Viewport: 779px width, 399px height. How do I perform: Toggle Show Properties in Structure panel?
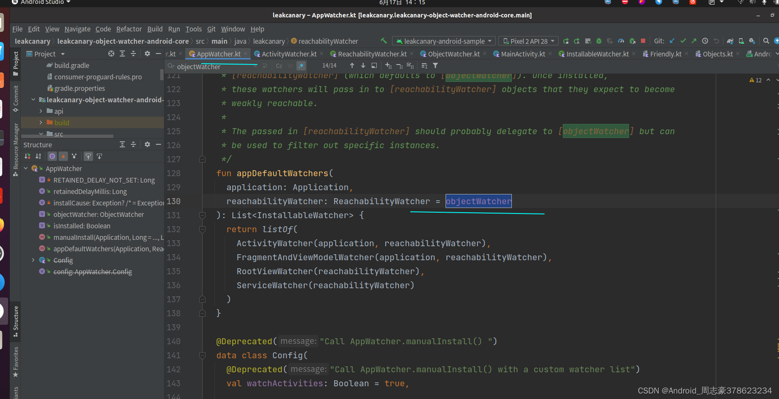pos(52,156)
